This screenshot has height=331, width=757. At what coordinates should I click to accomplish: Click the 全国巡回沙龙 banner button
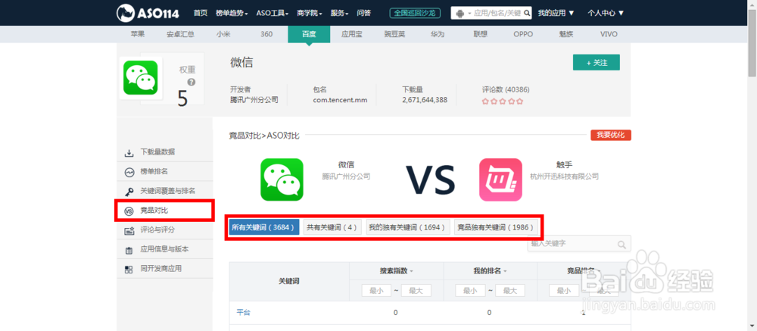coord(415,13)
